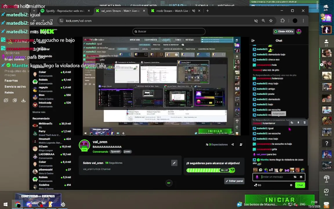Bookmark this page with the star icon

point(271,21)
